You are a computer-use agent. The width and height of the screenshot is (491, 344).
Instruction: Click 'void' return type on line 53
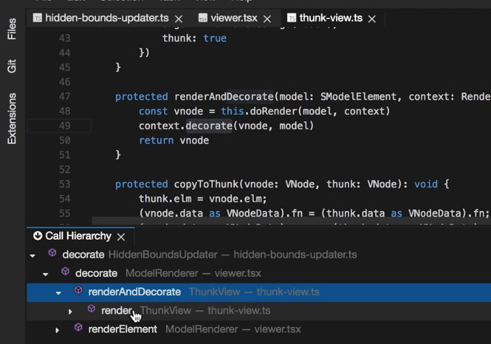pyautogui.click(x=426, y=184)
